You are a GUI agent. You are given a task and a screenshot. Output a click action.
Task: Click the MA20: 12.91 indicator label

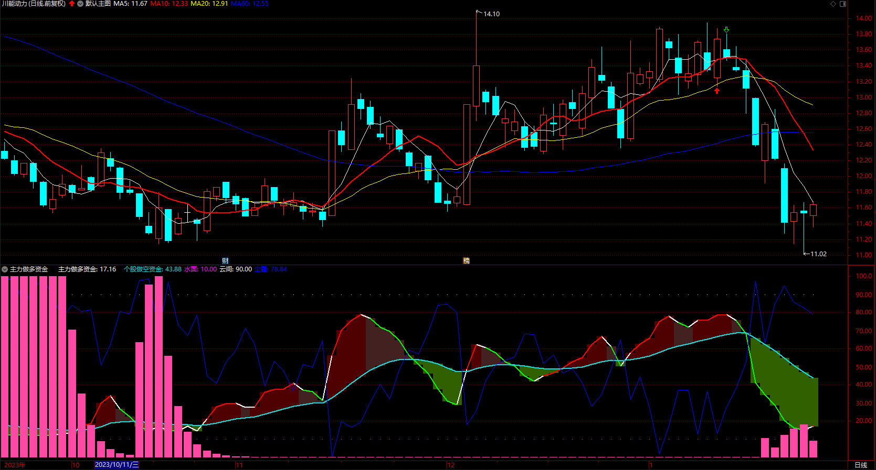pyautogui.click(x=209, y=4)
